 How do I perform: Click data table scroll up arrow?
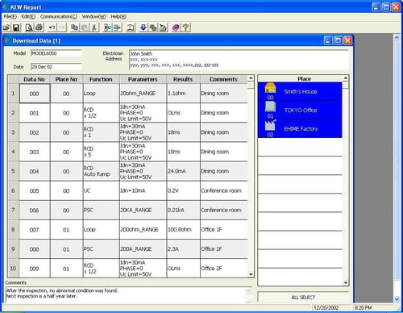pyautogui.click(x=251, y=78)
